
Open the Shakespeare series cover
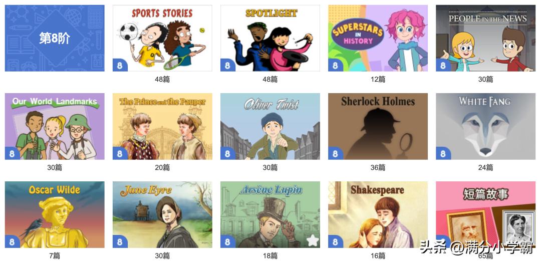(378, 215)
